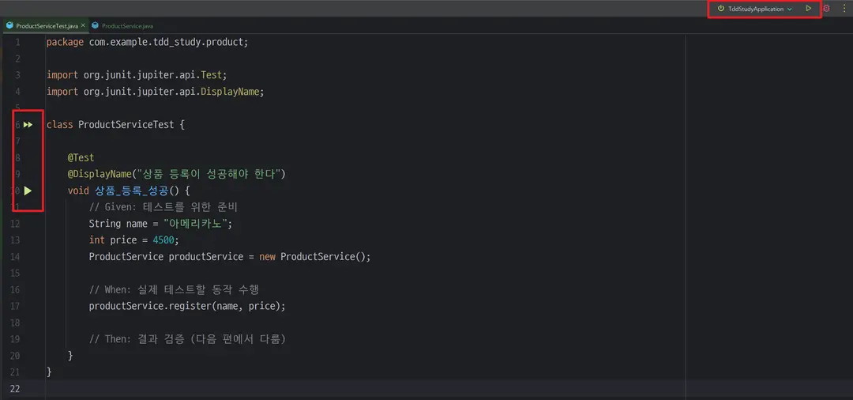Screen dimensions: 853x400
Task: Open the more actions vertical dots menu
Action: point(844,9)
